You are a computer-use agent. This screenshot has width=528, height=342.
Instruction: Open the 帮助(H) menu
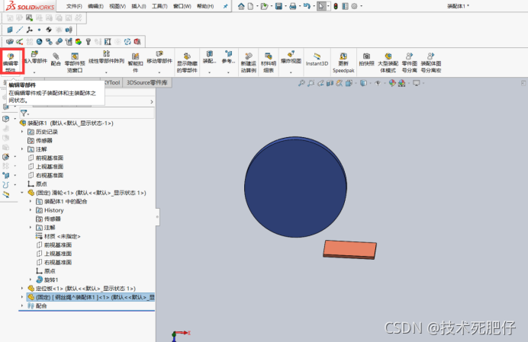205,6
